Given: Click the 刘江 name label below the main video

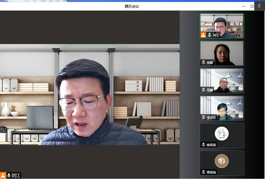Looking at the screenshot, I should 16,175.
